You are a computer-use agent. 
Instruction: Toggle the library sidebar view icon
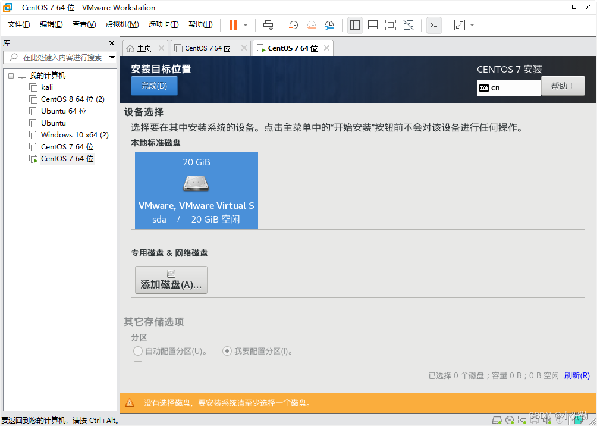click(x=355, y=25)
